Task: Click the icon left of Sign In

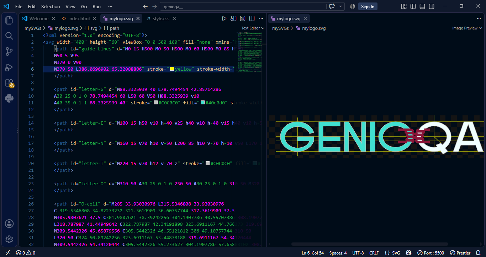Action: click(353, 6)
